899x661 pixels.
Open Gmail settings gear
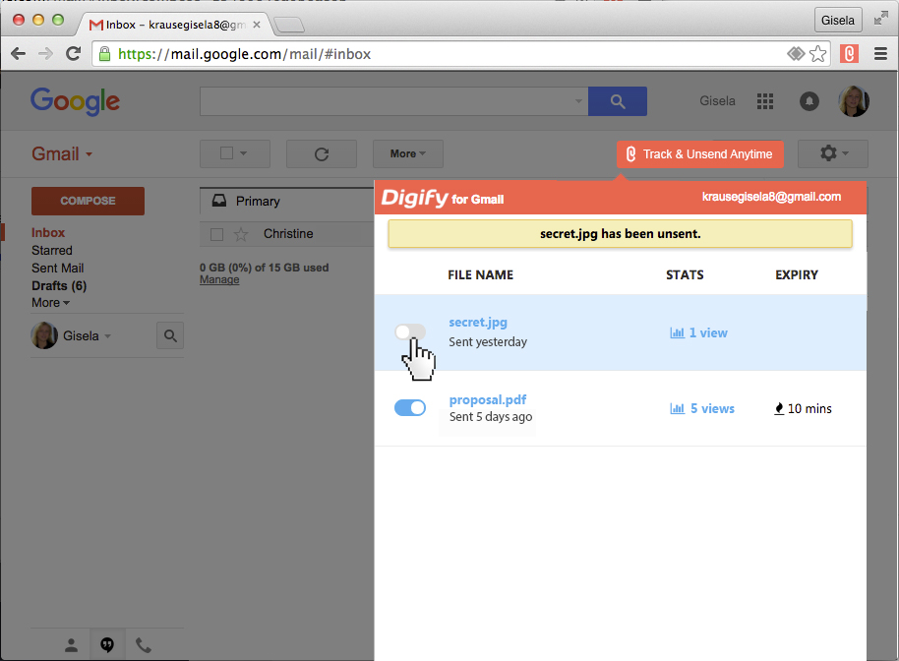pos(833,153)
